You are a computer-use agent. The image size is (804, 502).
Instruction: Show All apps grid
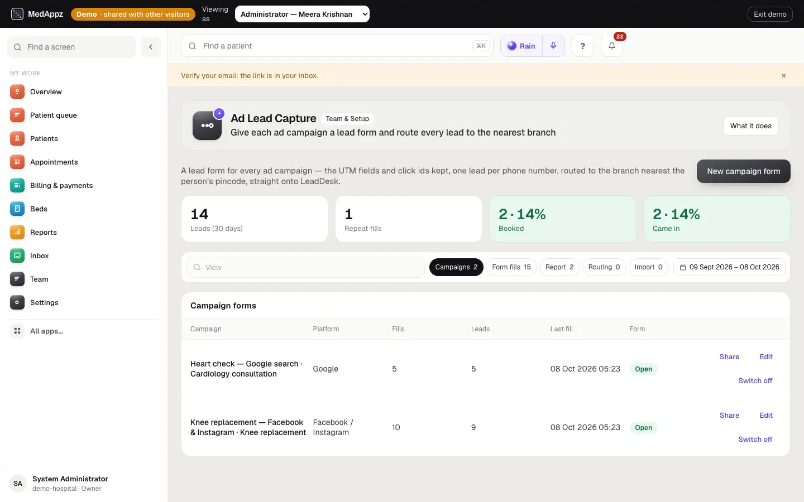pyautogui.click(x=84, y=331)
